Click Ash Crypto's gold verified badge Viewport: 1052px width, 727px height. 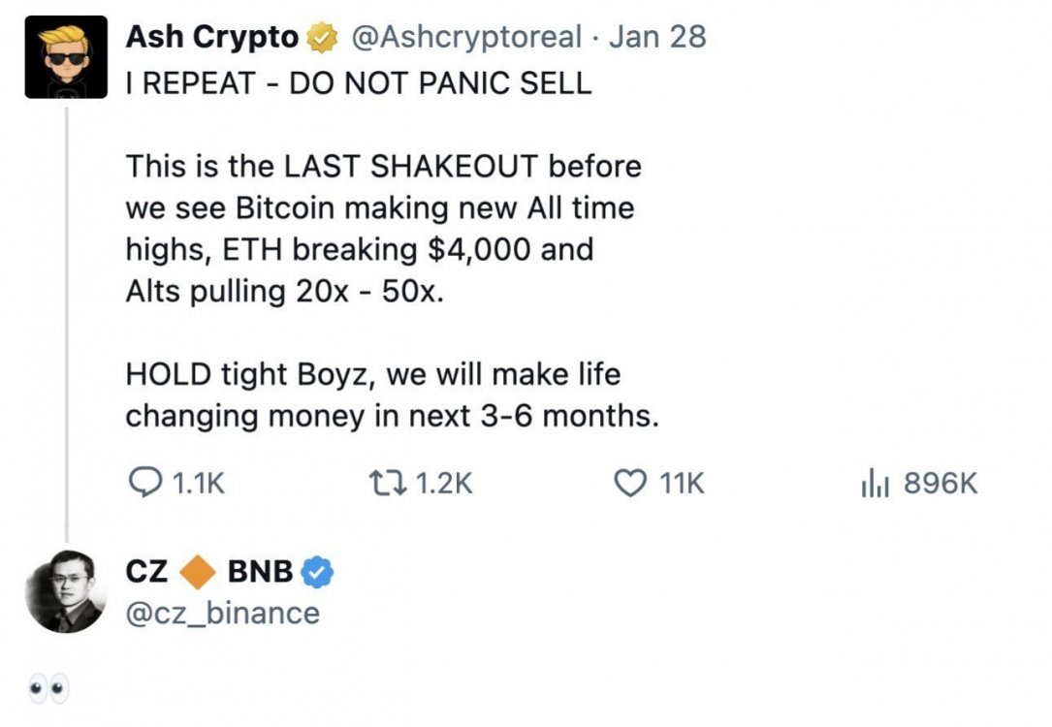coord(321,38)
